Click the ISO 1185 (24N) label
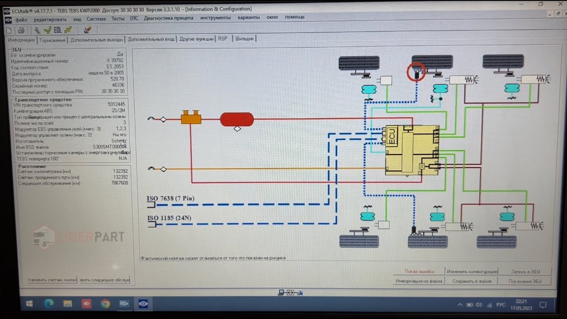Viewport: 567px width, 319px height. 170,218
